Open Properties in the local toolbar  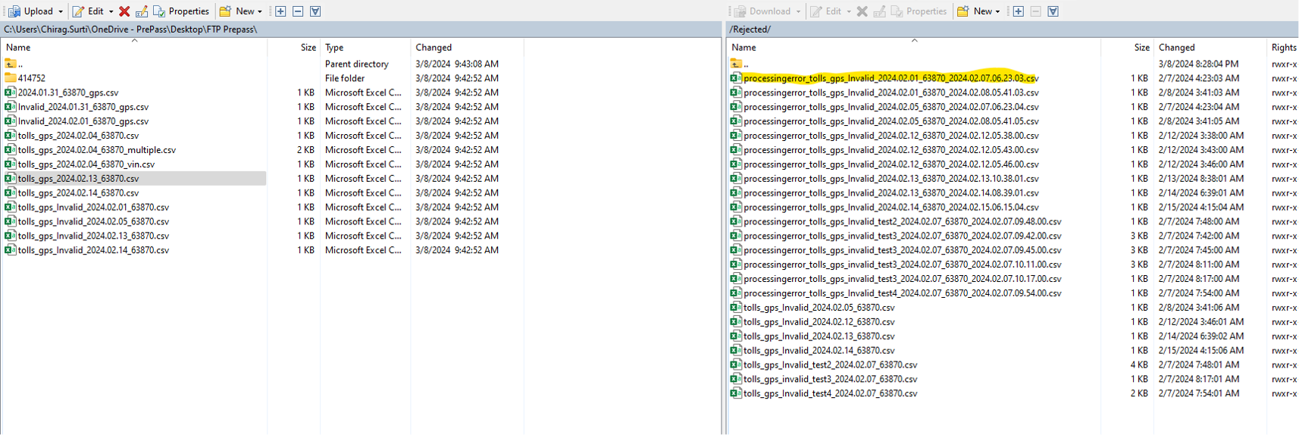point(181,11)
